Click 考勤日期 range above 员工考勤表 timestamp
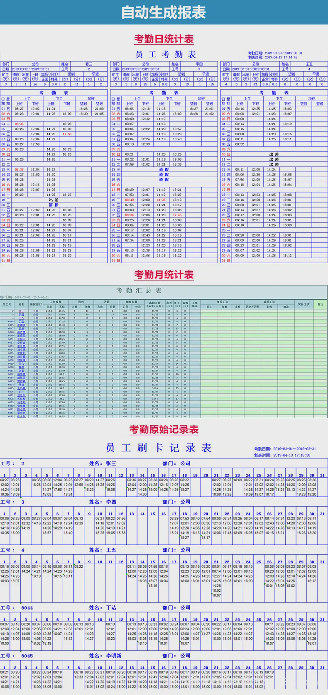This screenshot has width=328, height=695. click(x=275, y=53)
